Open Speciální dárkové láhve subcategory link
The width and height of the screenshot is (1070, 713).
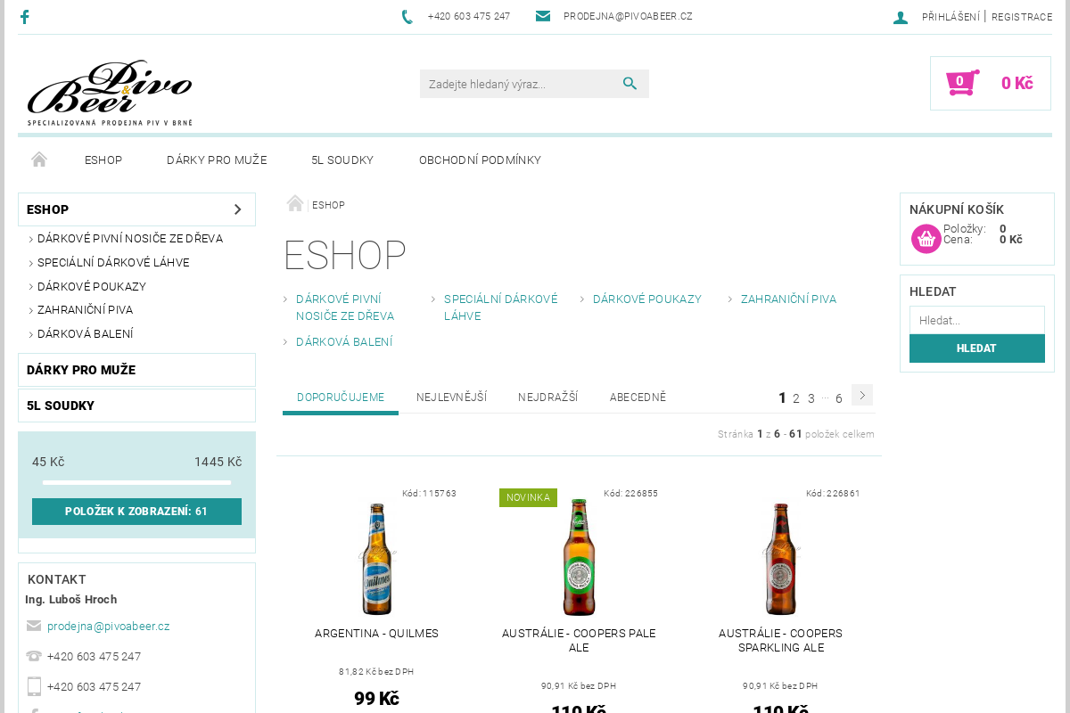(501, 307)
